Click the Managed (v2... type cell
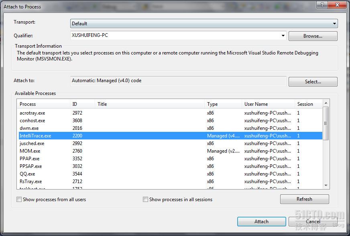 pyautogui.click(x=223, y=151)
